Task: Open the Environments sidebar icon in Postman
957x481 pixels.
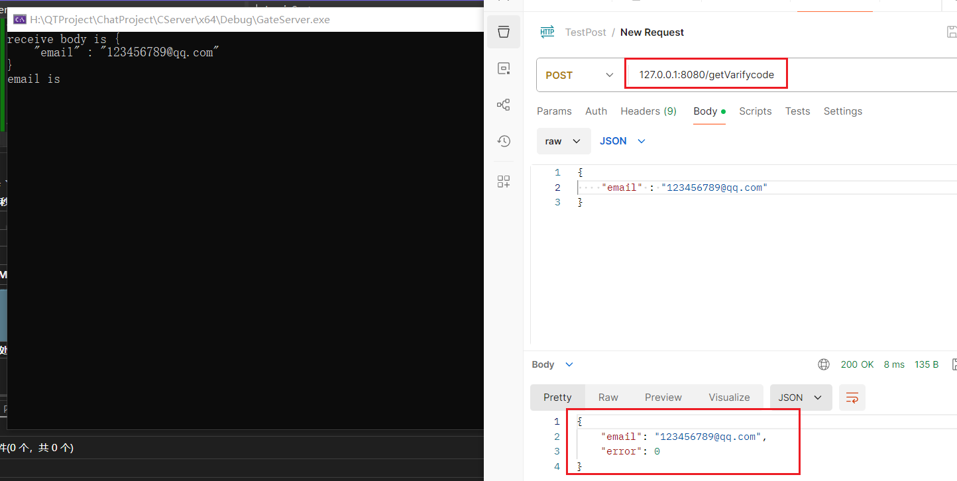Action: coord(504,68)
